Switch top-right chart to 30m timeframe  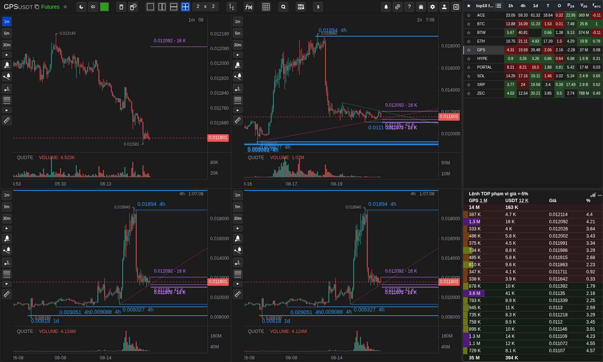pyautogui.click(x=238, y=45)
